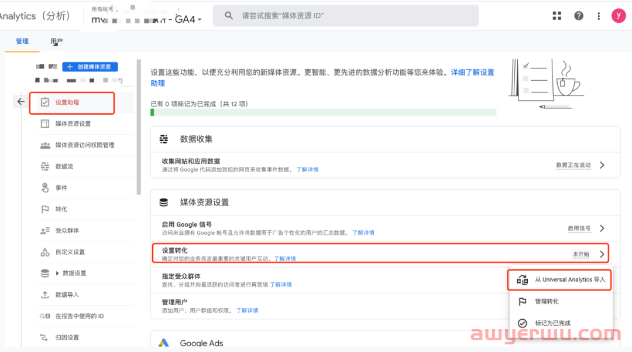Image resolution: width=632 pixels, height=352 pixels.
Task: Choose 管理转化 from the popup menu
Action: point(547,302)
